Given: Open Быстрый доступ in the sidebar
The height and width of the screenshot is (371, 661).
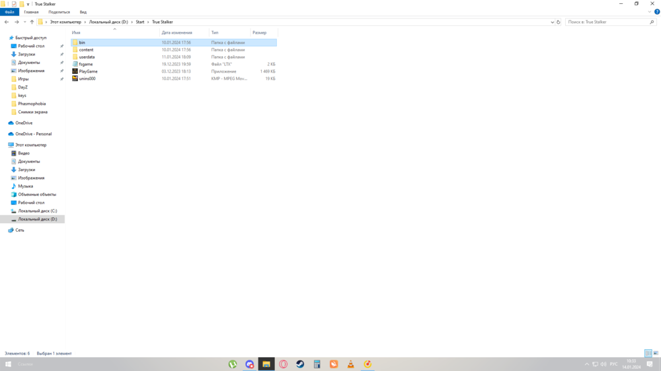Looking at the screenshot, I should click(x=31, y=38).
